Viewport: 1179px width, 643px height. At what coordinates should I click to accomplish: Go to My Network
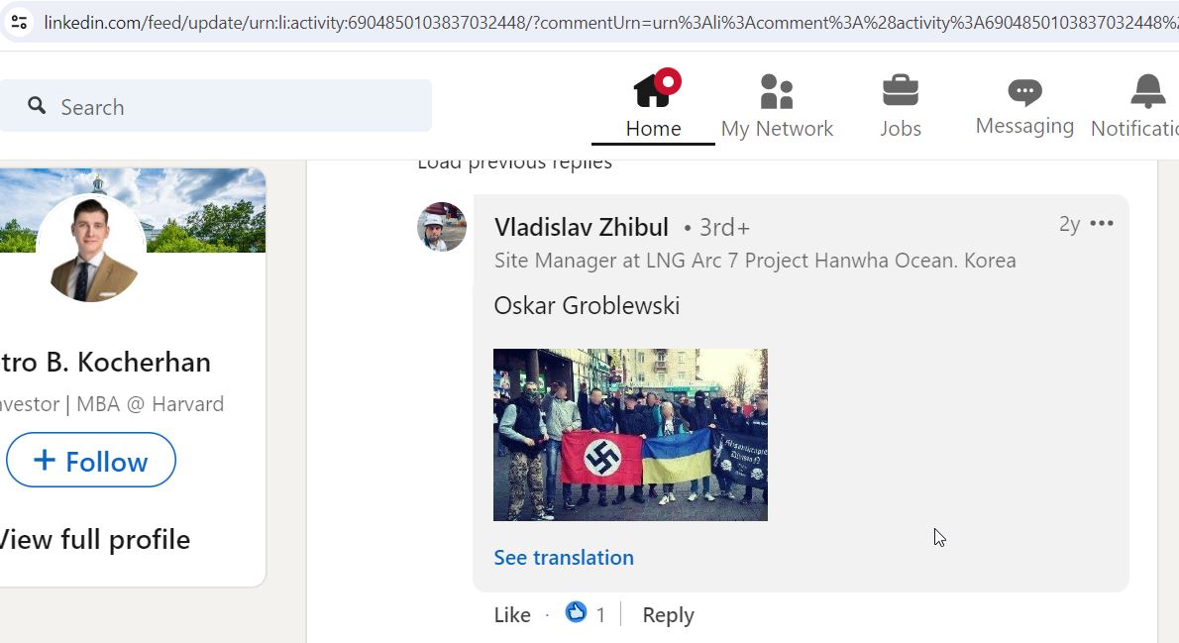(777, 106)
